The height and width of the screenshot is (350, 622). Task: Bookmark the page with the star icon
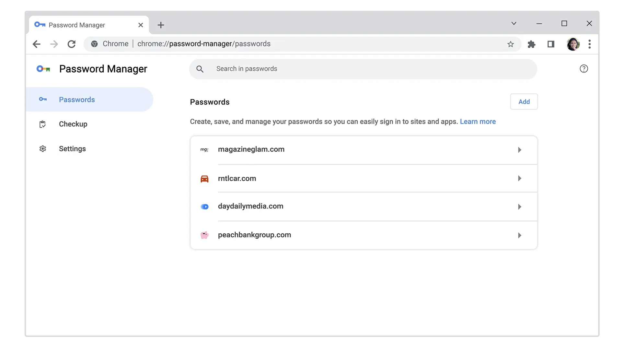[x=511, y=44]
